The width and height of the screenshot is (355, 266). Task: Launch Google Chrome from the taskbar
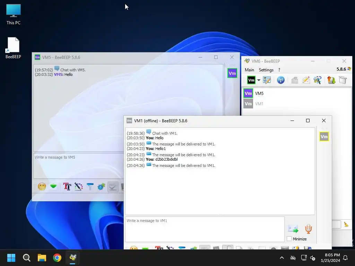[x=57, y=258]
